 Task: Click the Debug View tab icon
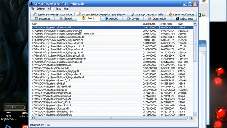tap(177, 18)
